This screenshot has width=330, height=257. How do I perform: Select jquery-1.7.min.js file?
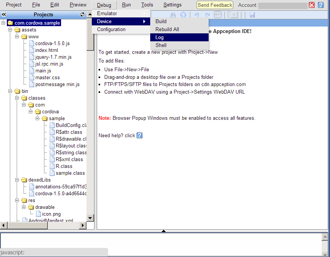(53, 57)
